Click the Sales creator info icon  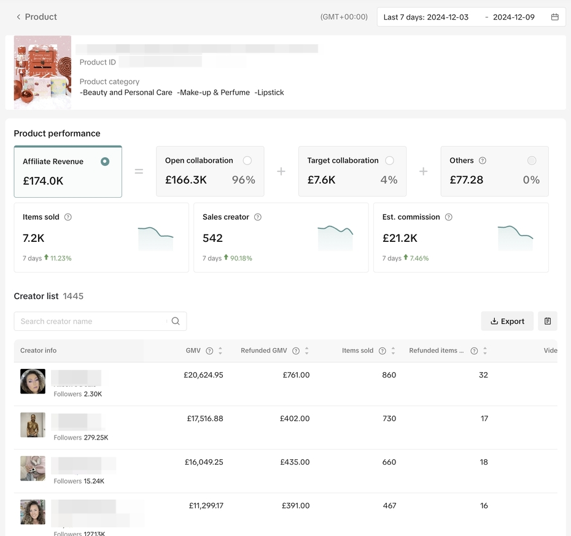point(258,217)
